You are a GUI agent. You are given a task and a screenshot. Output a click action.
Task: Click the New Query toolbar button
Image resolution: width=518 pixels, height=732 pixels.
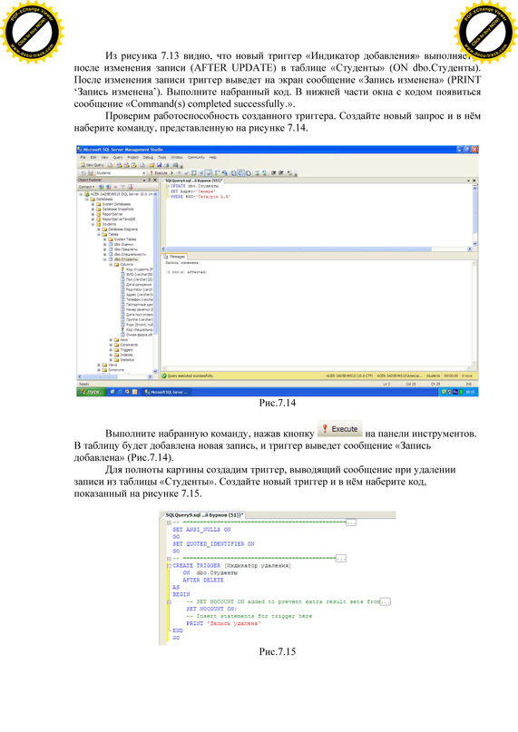coord(92,165)
